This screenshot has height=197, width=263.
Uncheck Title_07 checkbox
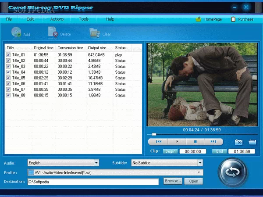[8, 90]
